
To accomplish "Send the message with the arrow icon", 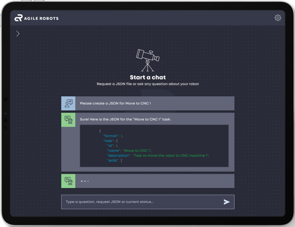I will 226,202.
